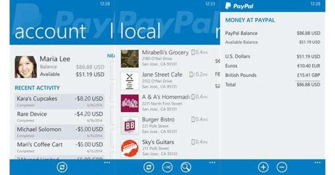Tap the A & A's Homemade logo
Screen dimensions: 335x175
pos(130,103)
